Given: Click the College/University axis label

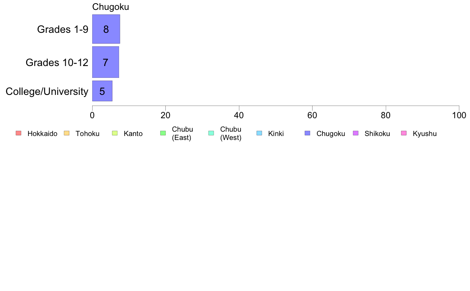Looking at the screenshot, I should (47, 91).
